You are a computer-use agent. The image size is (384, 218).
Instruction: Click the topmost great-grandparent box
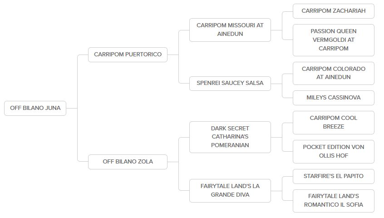click(333, 11)
